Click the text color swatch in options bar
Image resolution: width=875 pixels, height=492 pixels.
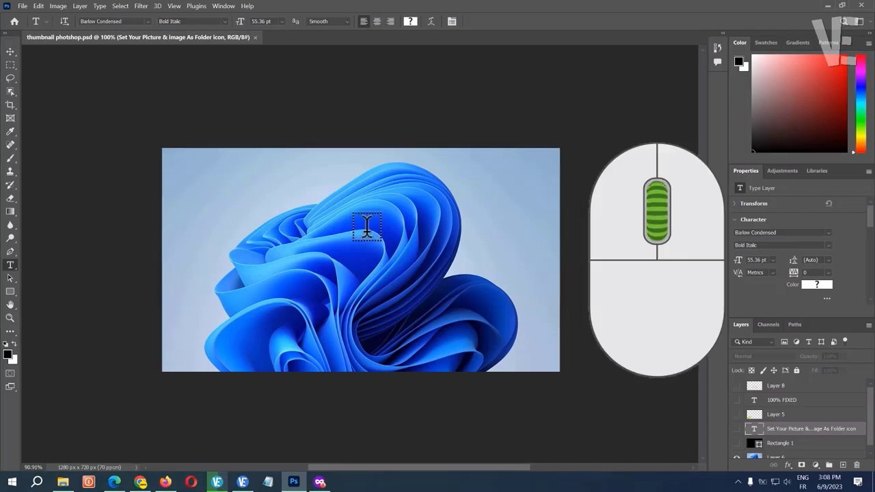(410, 21)
